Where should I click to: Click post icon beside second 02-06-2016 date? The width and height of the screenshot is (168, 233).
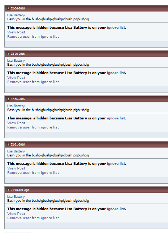pyautogui.click(x=8, y=54)
